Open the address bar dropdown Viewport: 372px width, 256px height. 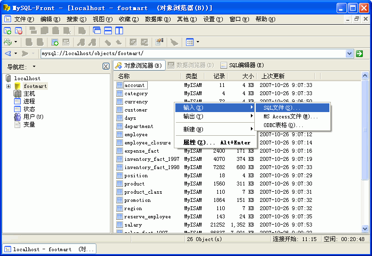(349, 54)
